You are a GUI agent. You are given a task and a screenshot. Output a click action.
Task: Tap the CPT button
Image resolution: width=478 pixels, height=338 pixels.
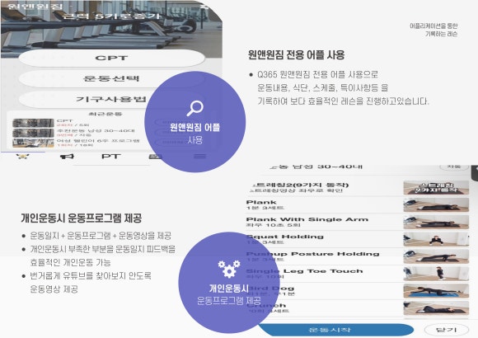111,58
